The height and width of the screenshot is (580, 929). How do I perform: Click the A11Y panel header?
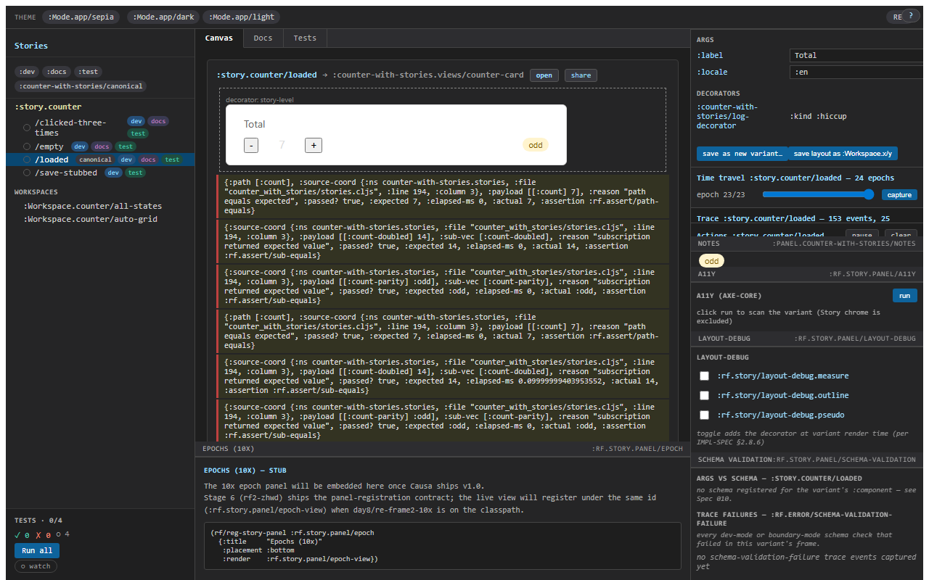[x=807, y=275]
